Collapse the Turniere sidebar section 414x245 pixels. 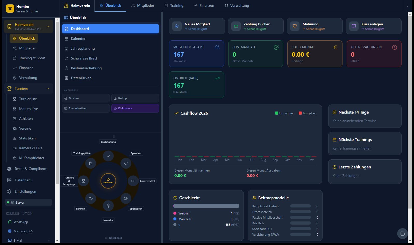pyautogui.click(x=48, y=89)
